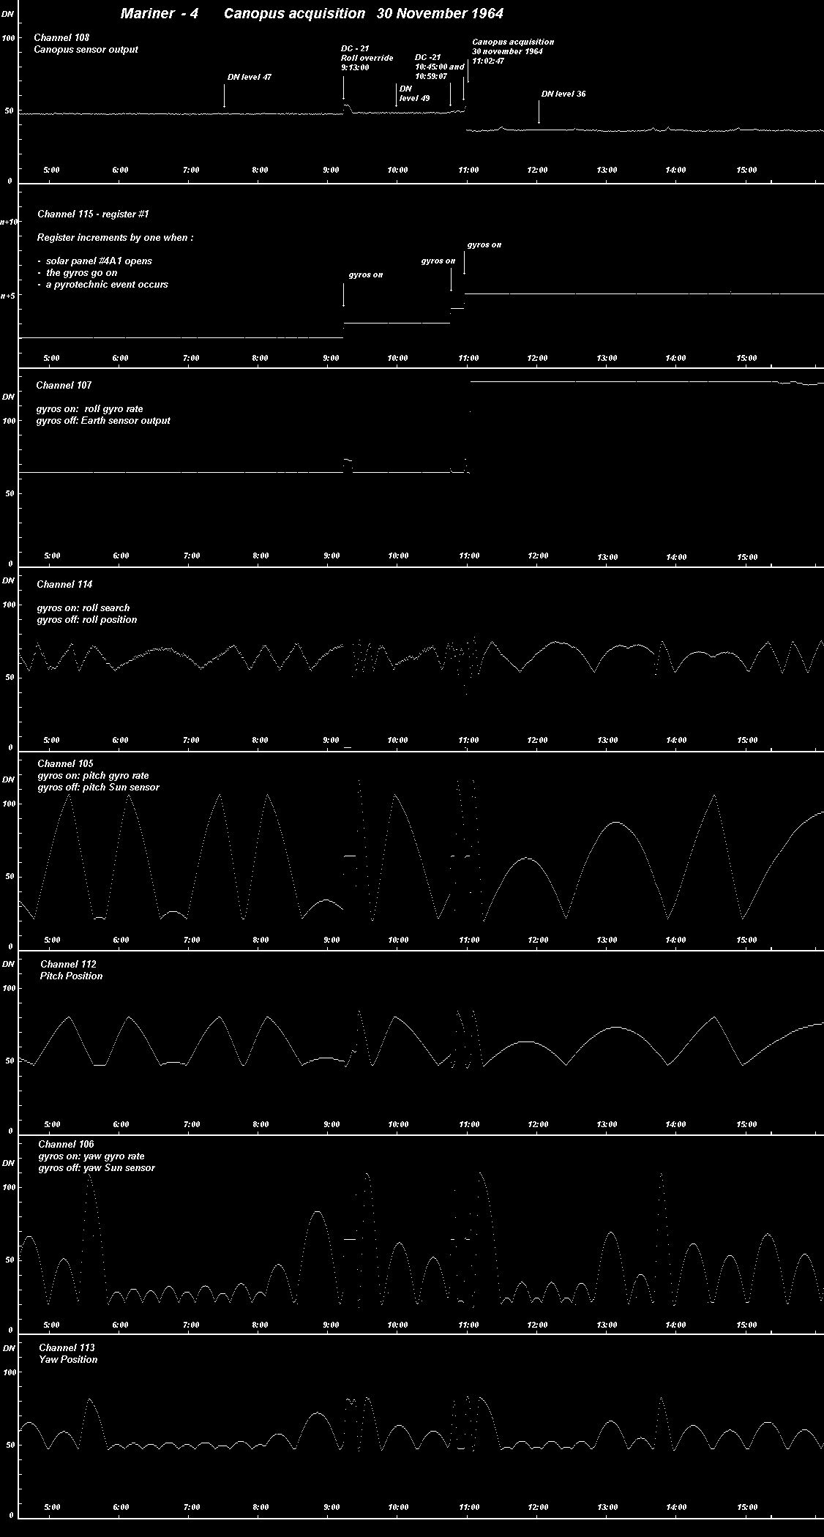
Task: Click "gyros on: pitch gyro rate" text
Action: click(94, 776)
